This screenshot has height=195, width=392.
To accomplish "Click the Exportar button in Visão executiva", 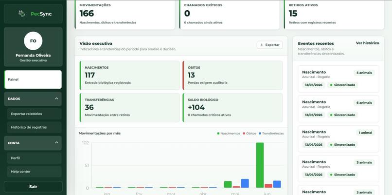I will point(270,45).
